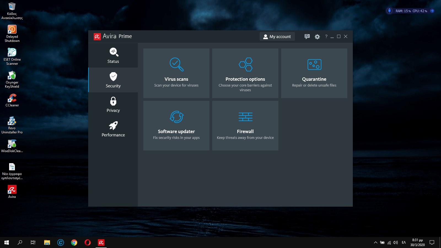Minimize the Avira Prime window
The height and width of the screenshot is (248, 441).
click(x=332, y=37)
